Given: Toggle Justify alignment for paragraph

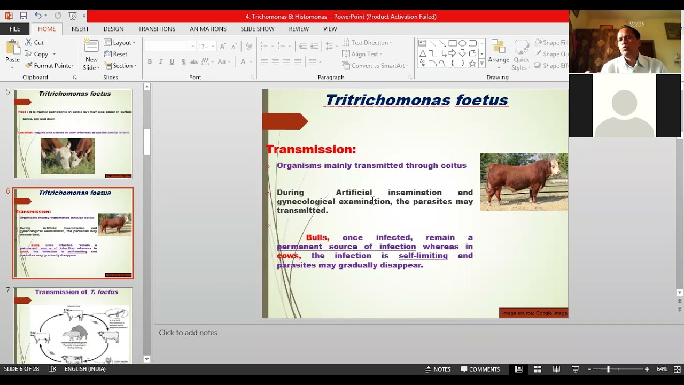Looking at the screenshot, I should coord(298,62).
